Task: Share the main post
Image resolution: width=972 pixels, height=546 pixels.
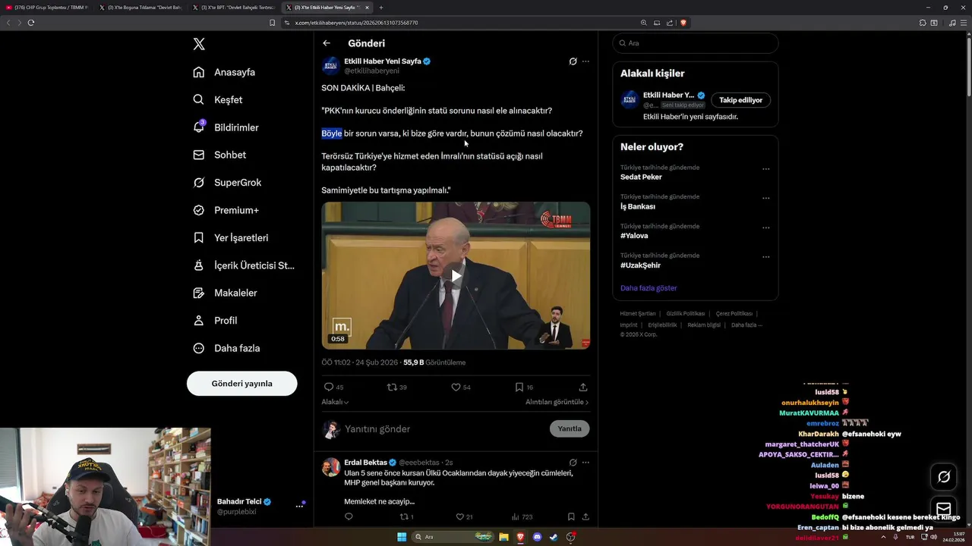Action: 583,387
